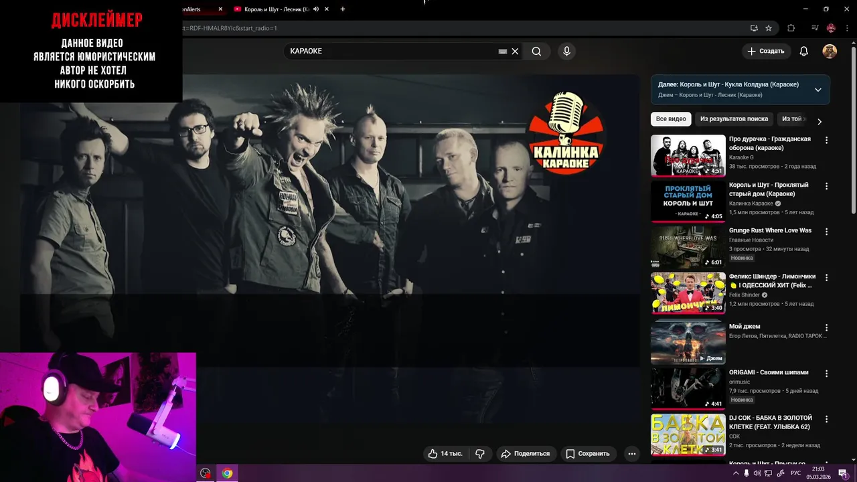This screenshot has height=482, width=857.
Task: Click the browser address bar URL
Action: 229,28
